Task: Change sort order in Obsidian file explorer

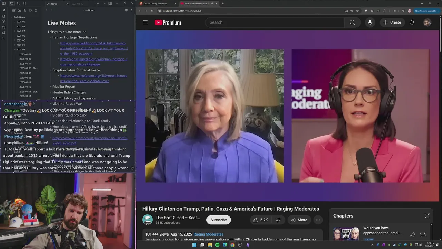Action: 25,10
